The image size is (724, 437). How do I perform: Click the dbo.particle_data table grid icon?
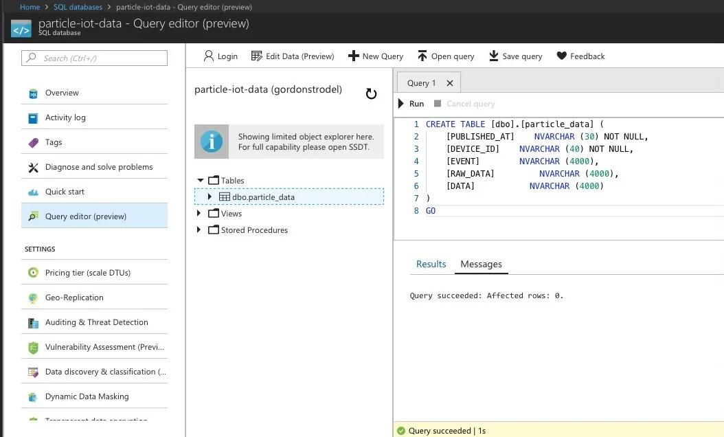(225, 197)
